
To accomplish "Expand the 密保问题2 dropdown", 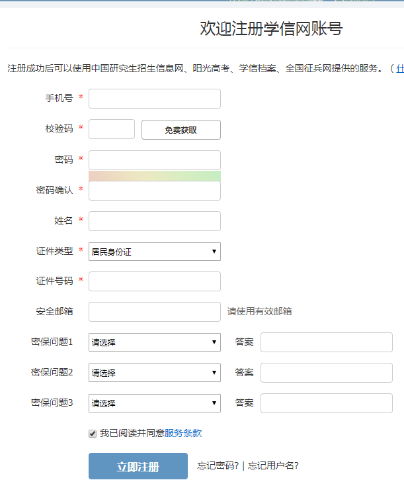I will click(154, 373).
